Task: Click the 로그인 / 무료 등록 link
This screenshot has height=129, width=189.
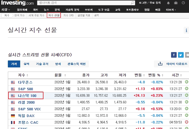Action: pyautogui.click(x=150, y=3)
